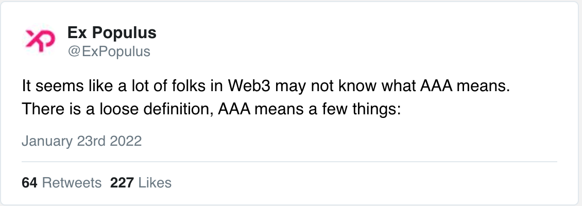Open the January 23rd 2022 timestamp
The height and width of the screenshot is (206, 582).
coord(82,142)
